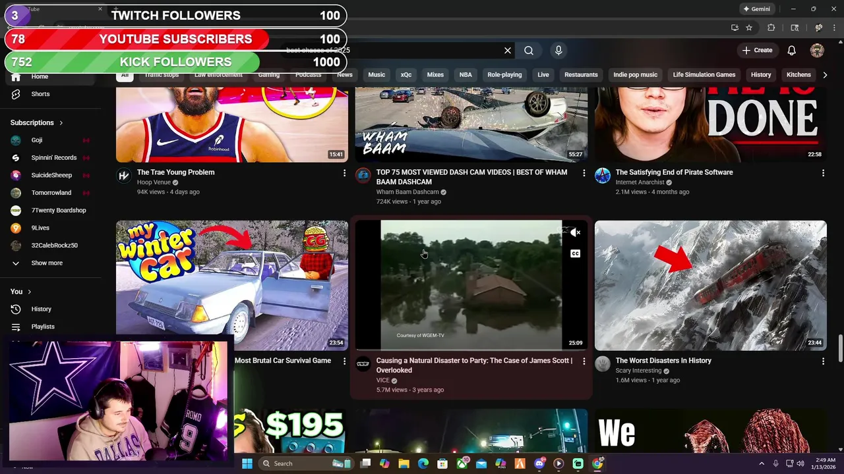Image resolution: width=844 pixels, height=474 pixels.
Task: Open more options for Wham Baam Dashcam video
Action: (x=584, y=173)
